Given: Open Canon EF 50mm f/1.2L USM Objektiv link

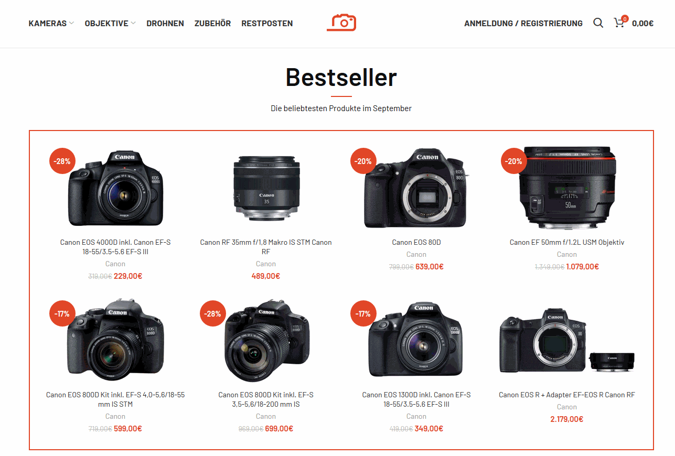Looking at the screenshot, I should click(x=567, y=242).
